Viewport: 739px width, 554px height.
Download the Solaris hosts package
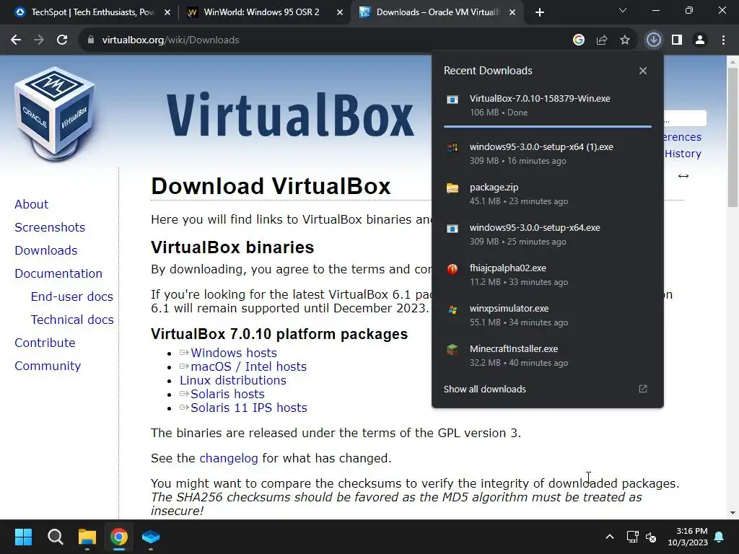227,394
